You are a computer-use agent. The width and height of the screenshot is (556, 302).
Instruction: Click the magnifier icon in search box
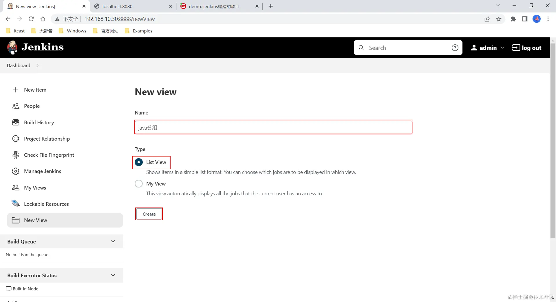pyautogui.click(x=361, y=48)
